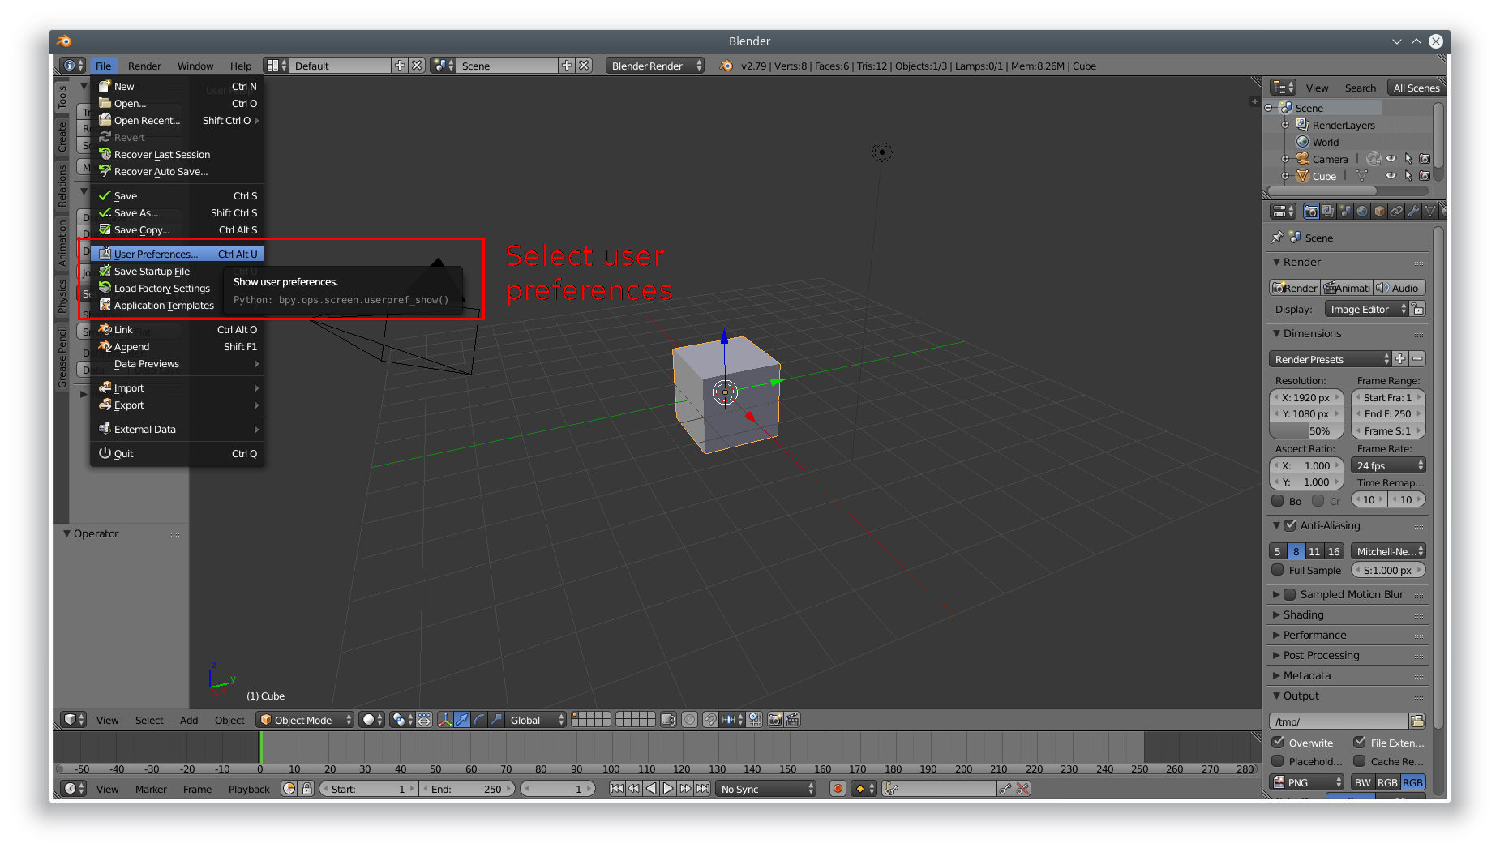Toggle Cube visibility eye in outliner

click(1391, 176)
